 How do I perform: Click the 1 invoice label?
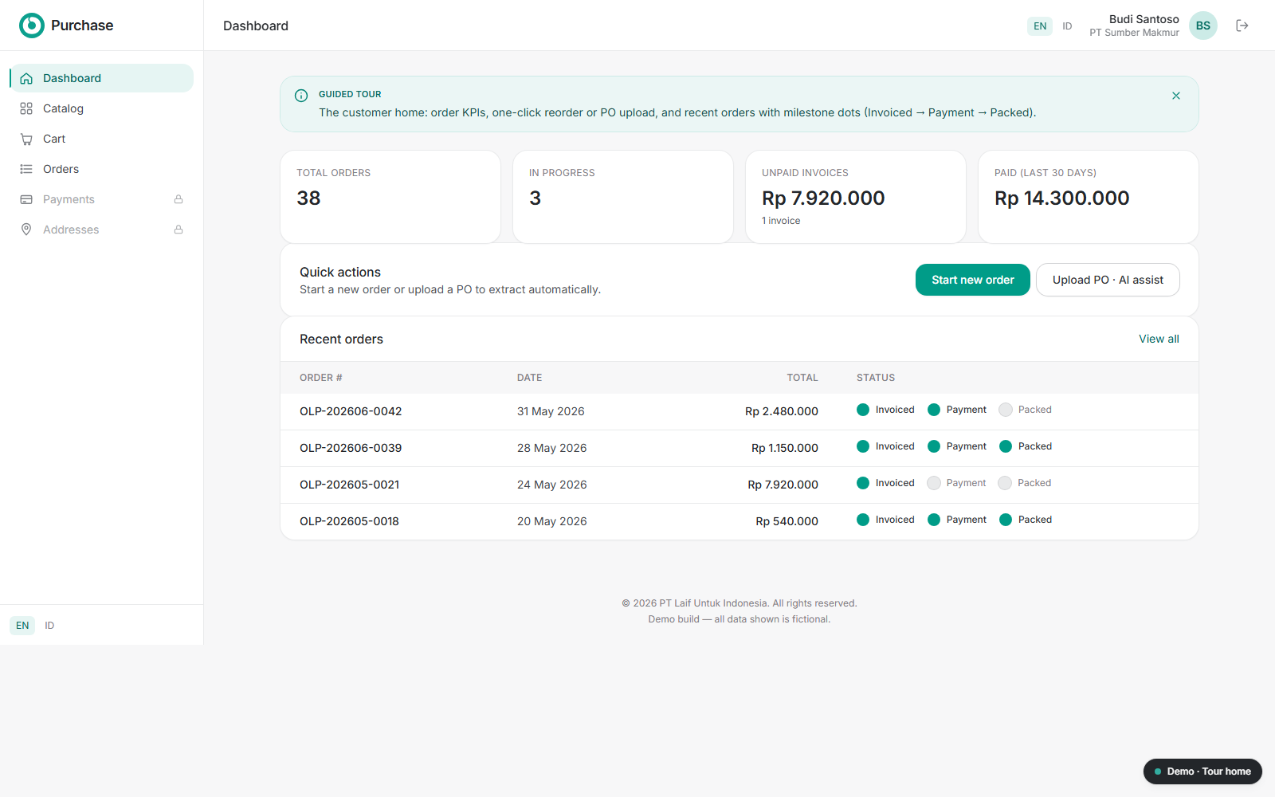point(781,221)
